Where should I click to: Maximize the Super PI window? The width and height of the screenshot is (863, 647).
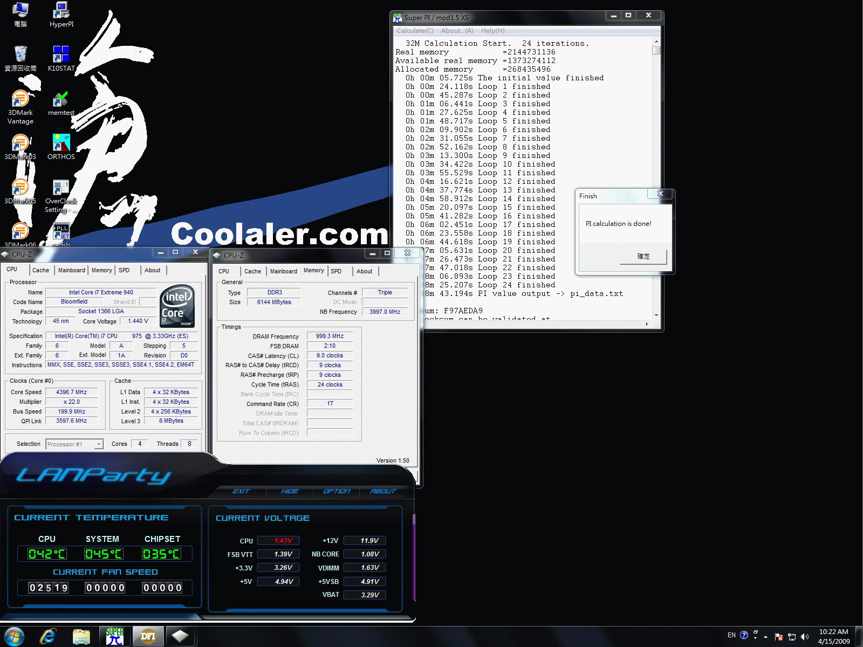(628, 16)
